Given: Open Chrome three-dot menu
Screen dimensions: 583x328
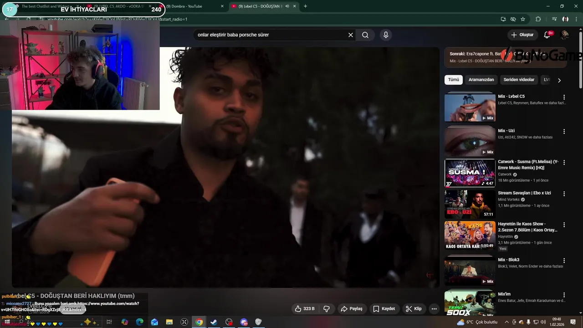Looking at the screenshot, I should click(576, 19).
